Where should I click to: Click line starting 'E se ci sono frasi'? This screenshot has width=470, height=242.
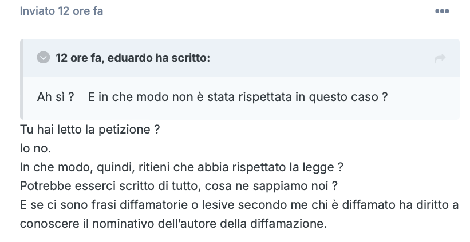point(239,205)
